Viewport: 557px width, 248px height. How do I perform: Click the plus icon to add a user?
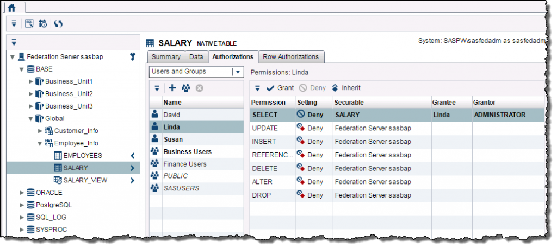pos(172,87)
